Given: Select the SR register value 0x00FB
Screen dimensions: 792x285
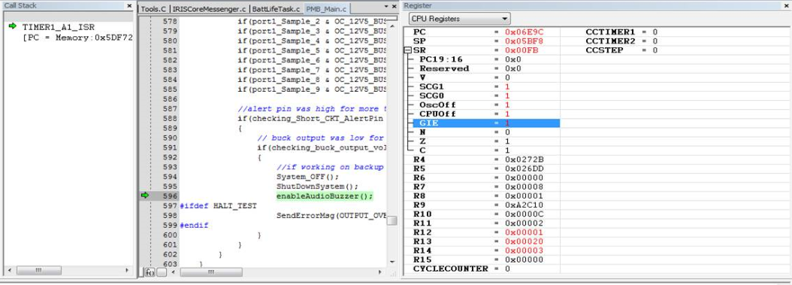Looking at the screenshot, I should (x=521, y=50).
